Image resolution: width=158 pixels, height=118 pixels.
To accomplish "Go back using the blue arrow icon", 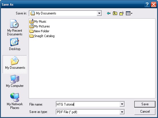I will (109, 13).
